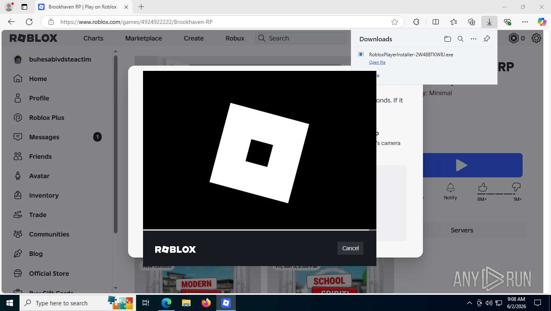
Task: Click Notify bell icon
Action: [x=450, y=188]
